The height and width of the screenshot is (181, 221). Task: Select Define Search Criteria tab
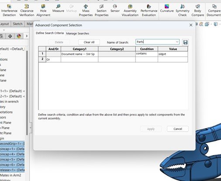point(50,33)
